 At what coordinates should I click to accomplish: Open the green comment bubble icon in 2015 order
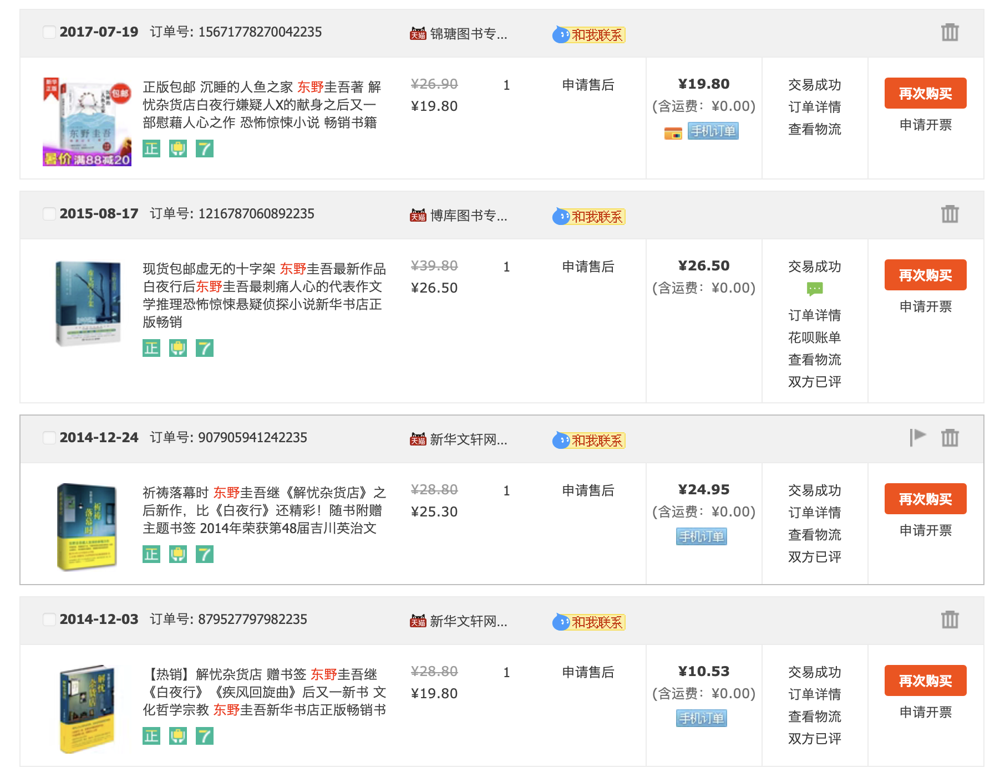click(x=815, y=289)
